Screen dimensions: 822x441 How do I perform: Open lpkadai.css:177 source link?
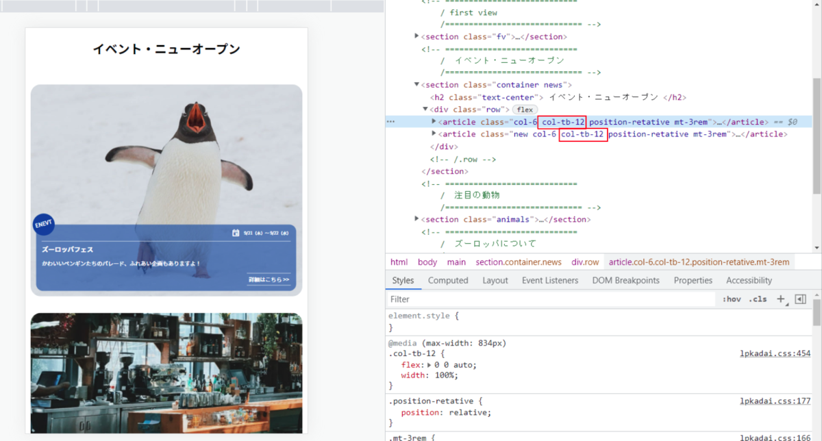pyautogui.click(x=775, y=401)
